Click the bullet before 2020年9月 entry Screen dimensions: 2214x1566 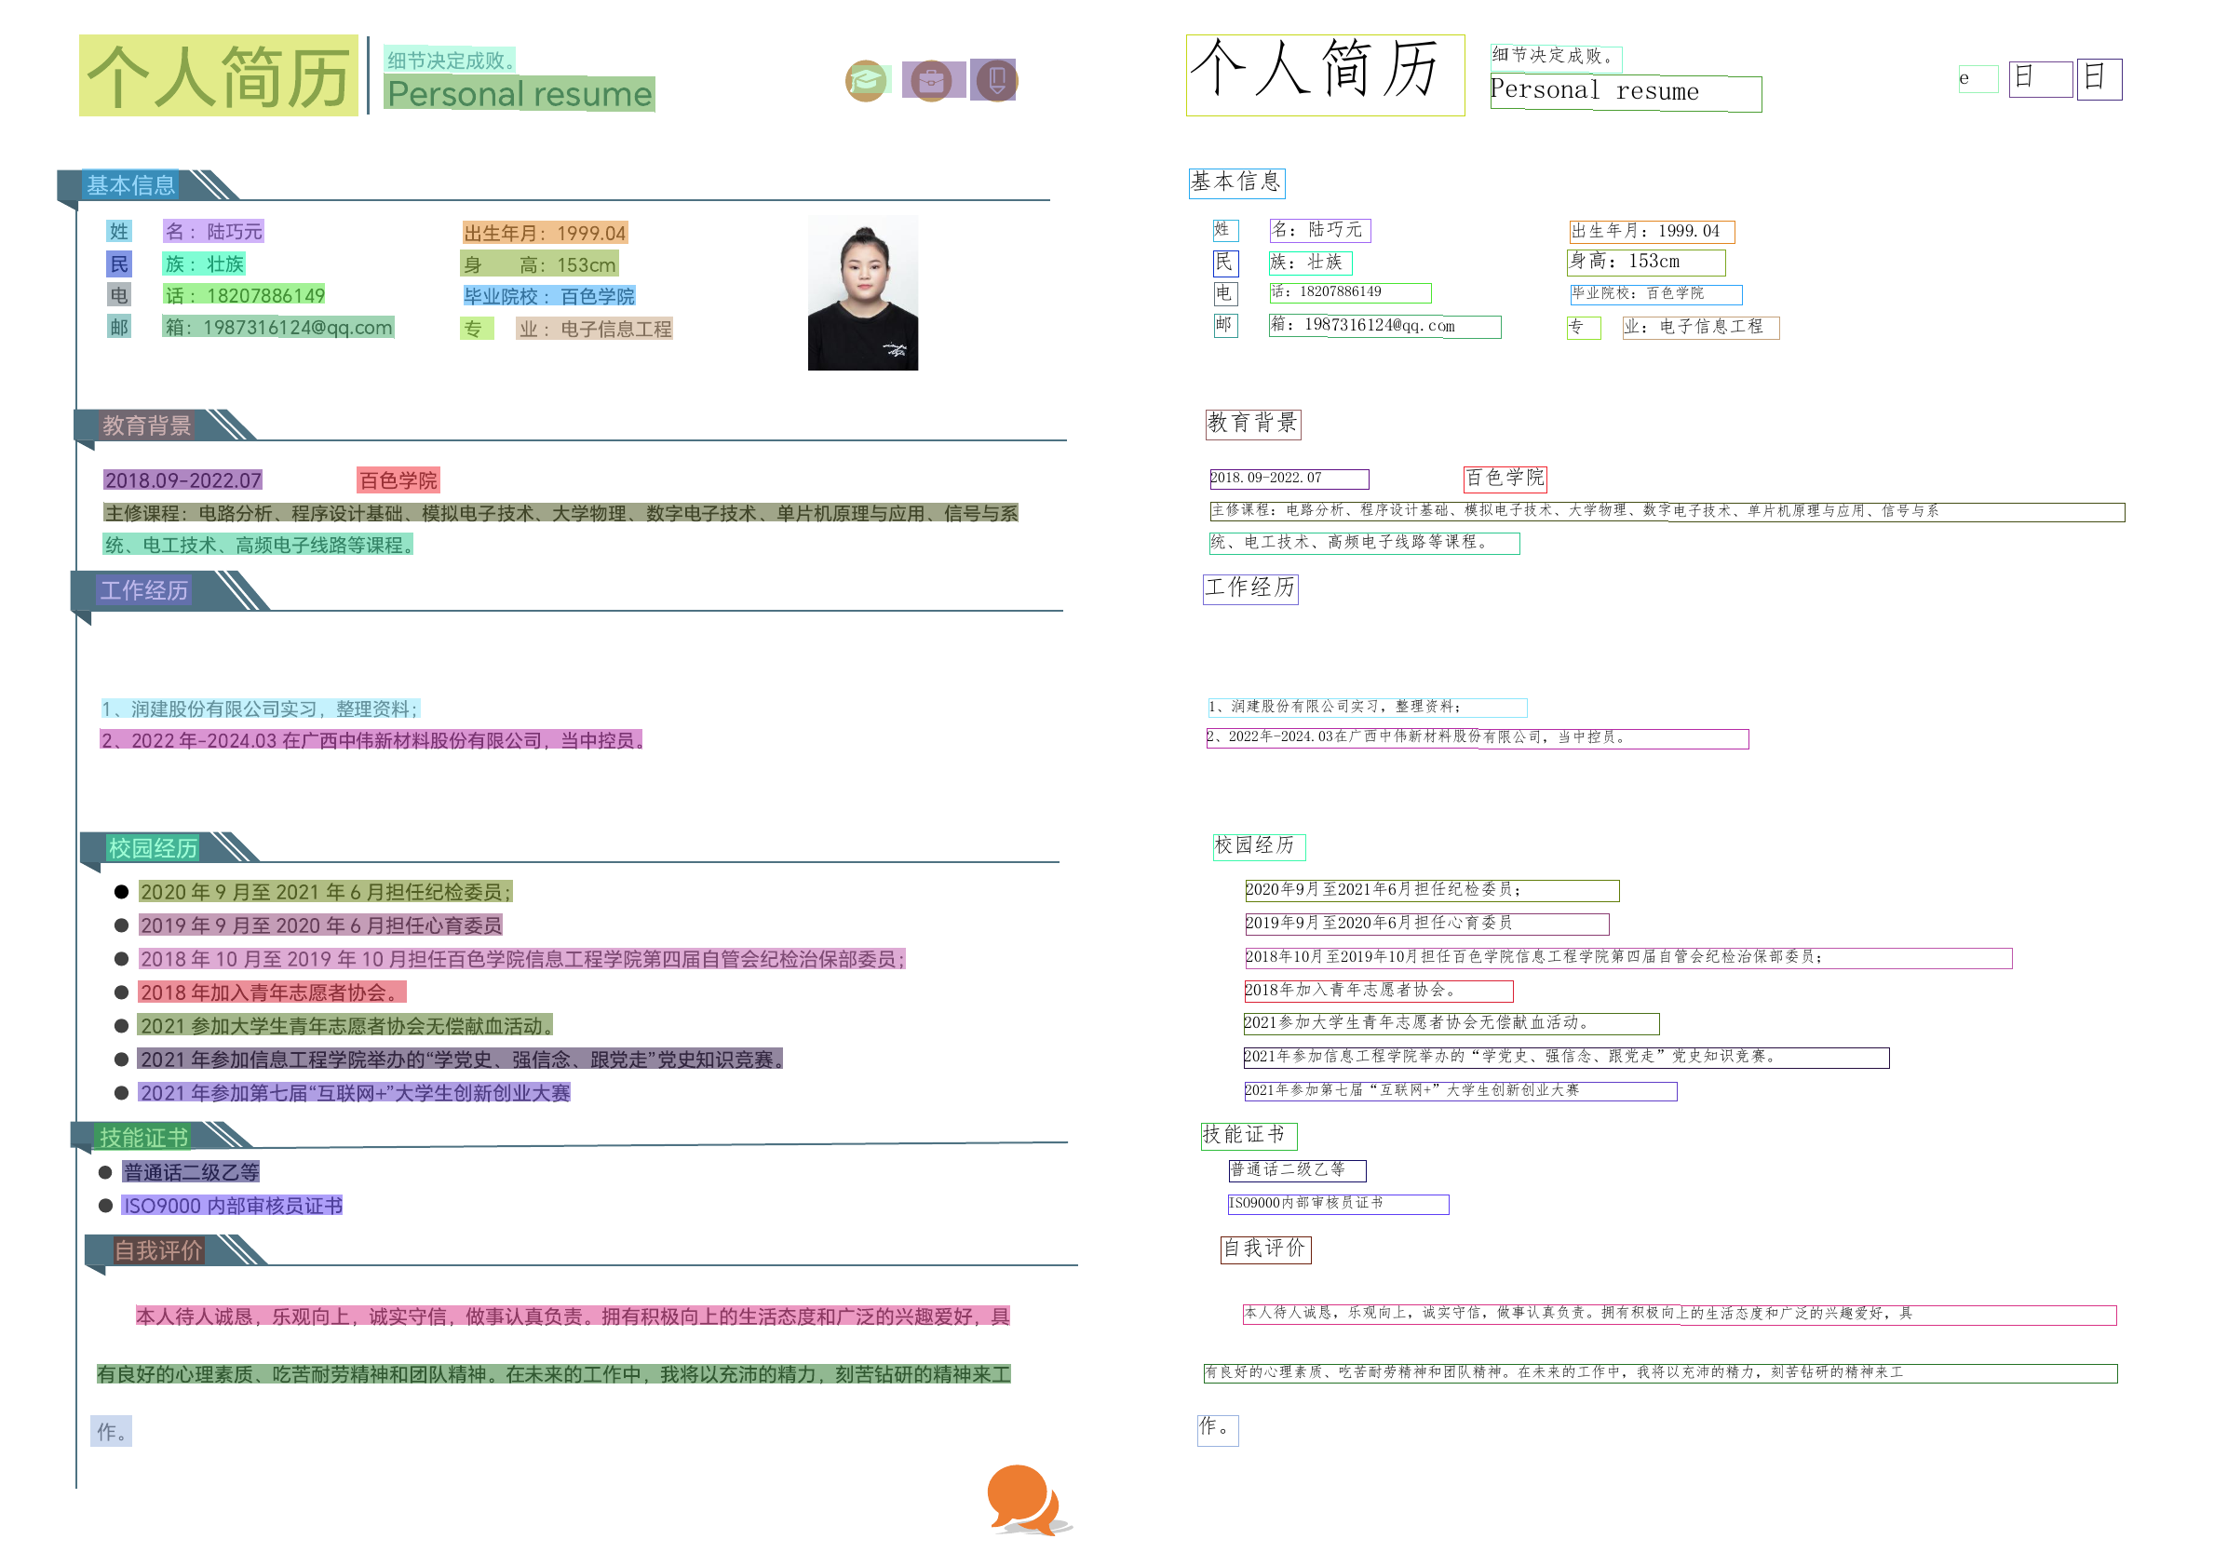pyautogui.click(x=121, y=892)
